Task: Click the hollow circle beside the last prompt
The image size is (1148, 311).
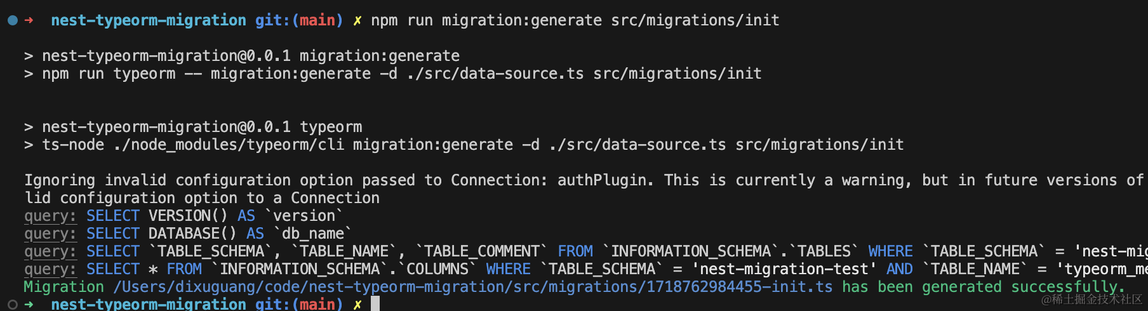Action: point(13,305)
